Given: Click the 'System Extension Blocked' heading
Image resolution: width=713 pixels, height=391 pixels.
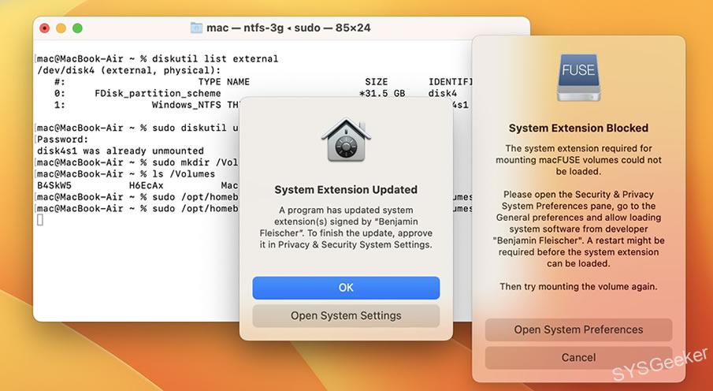Looking at the screenshot, I should (x=578, y=128).
